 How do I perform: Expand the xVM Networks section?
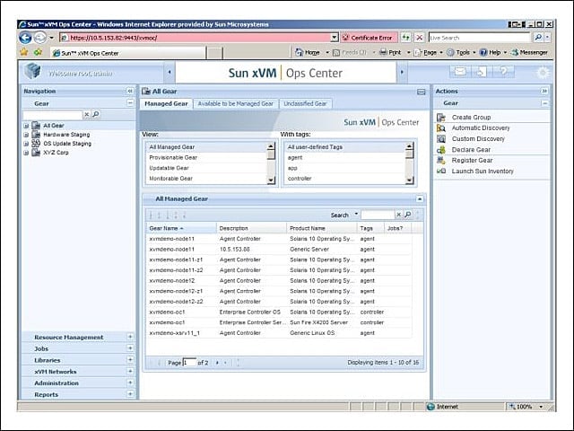pyautogui.click(x=130, y=371)
